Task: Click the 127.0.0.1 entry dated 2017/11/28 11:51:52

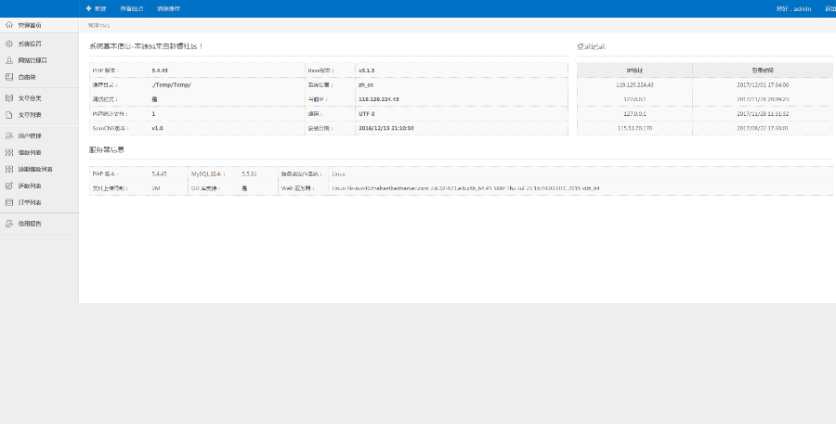Action: click(634, 113)
